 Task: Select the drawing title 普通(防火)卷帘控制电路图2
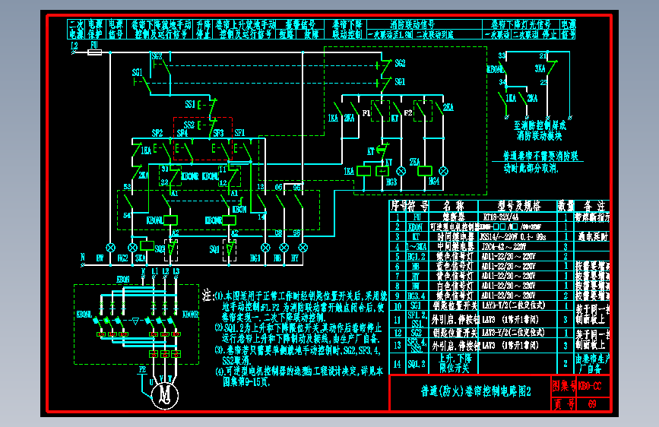click(x=476, y=392)
